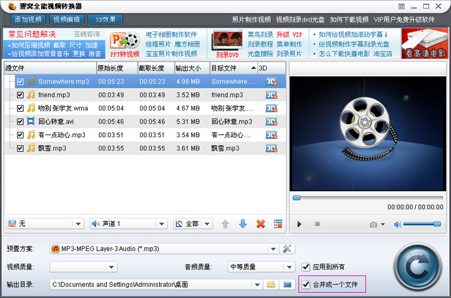Expand the 预置方案 preset dropdown
The image size is (451, 298).
(273, 249)
